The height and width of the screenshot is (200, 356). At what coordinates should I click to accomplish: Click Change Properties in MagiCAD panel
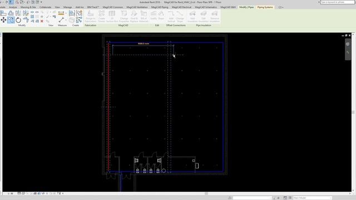pos(124,16)
